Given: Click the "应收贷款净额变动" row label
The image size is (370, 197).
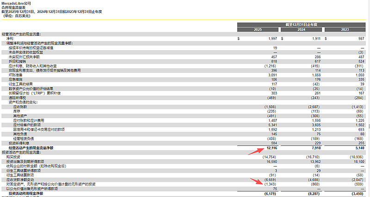Looking at the screenshot, I should tap(20, 180).
